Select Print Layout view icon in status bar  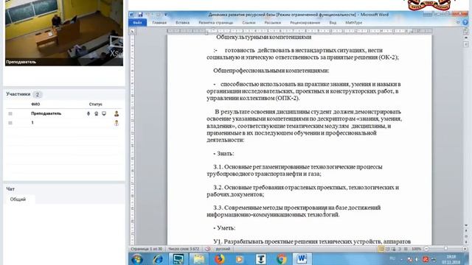pos(381,249)
